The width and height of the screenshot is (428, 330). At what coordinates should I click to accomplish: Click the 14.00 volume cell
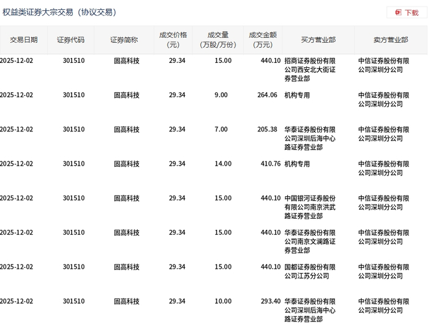click(223, 164)
